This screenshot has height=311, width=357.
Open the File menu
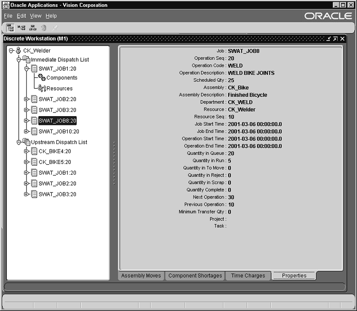pos(8,16)
